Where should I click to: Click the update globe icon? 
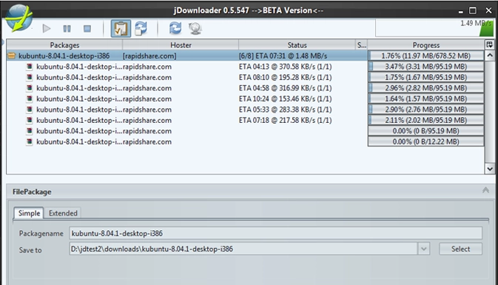[195, 28]
